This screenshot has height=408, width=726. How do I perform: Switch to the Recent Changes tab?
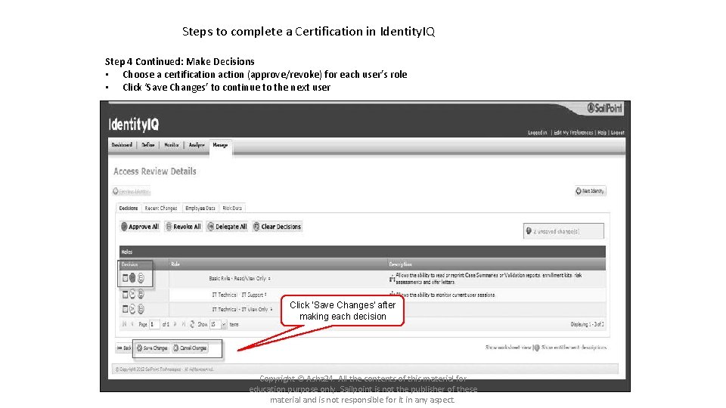[x=161, y=209]
